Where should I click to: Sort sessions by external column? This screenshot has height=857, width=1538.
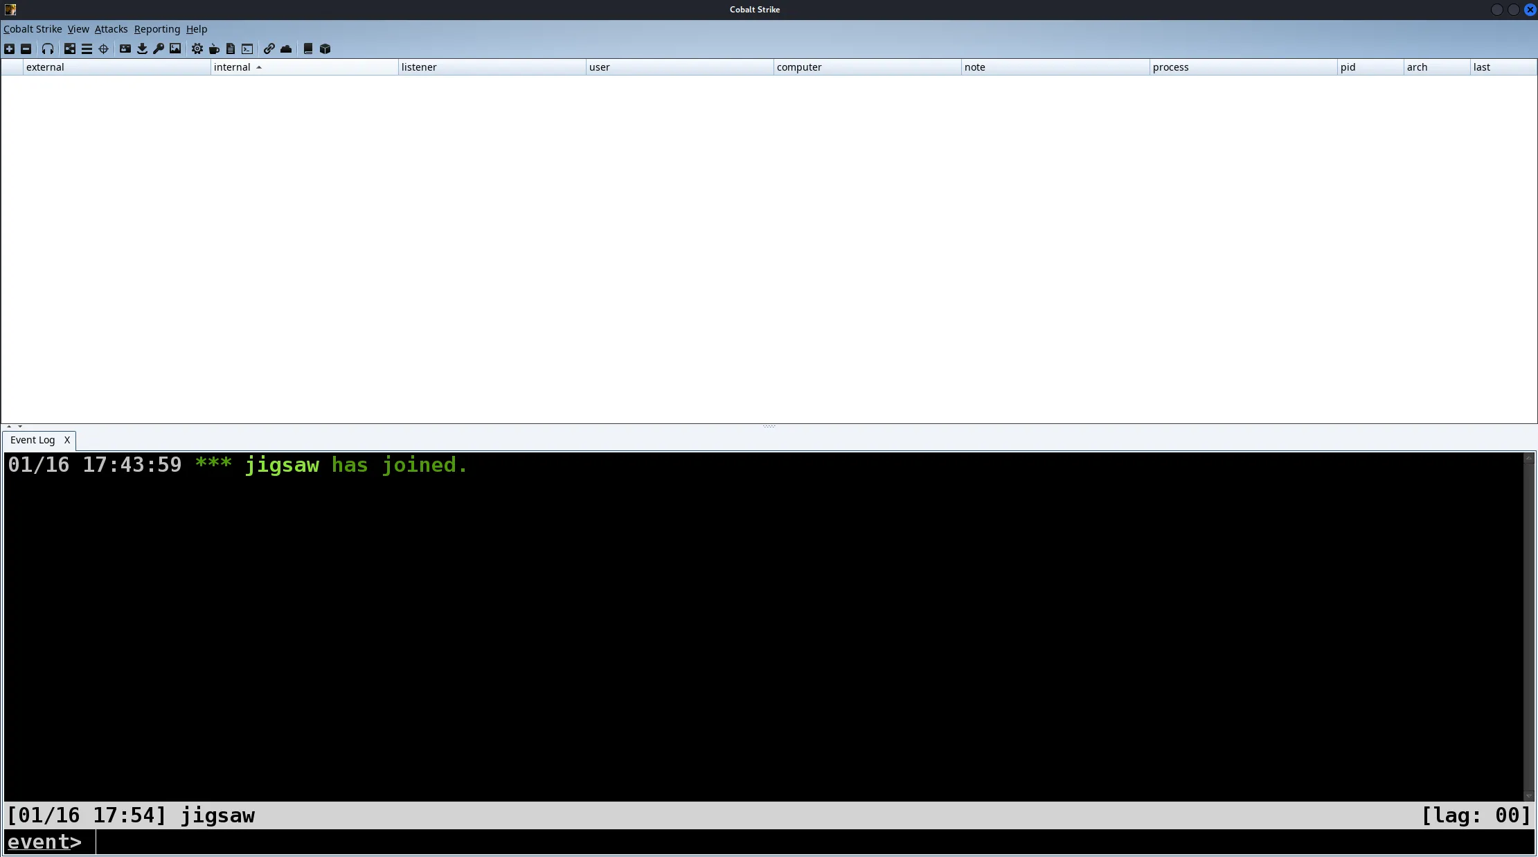[116, 67]
